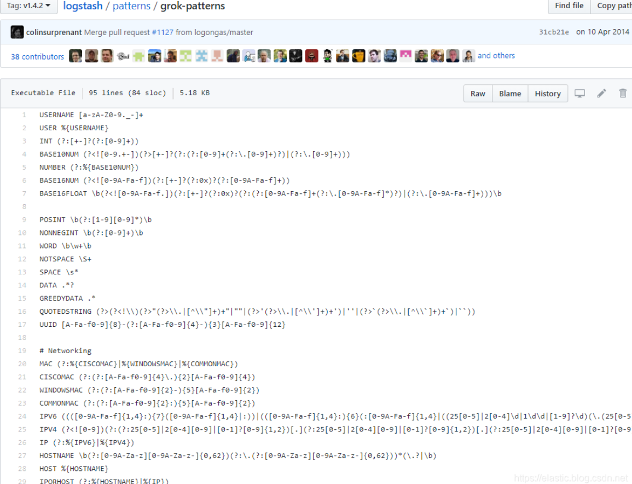
Task: Click the 'USERNAME [a-zA-Z0-9._-]+' code line
Action: pyautogui.click(x=91, y=115)
